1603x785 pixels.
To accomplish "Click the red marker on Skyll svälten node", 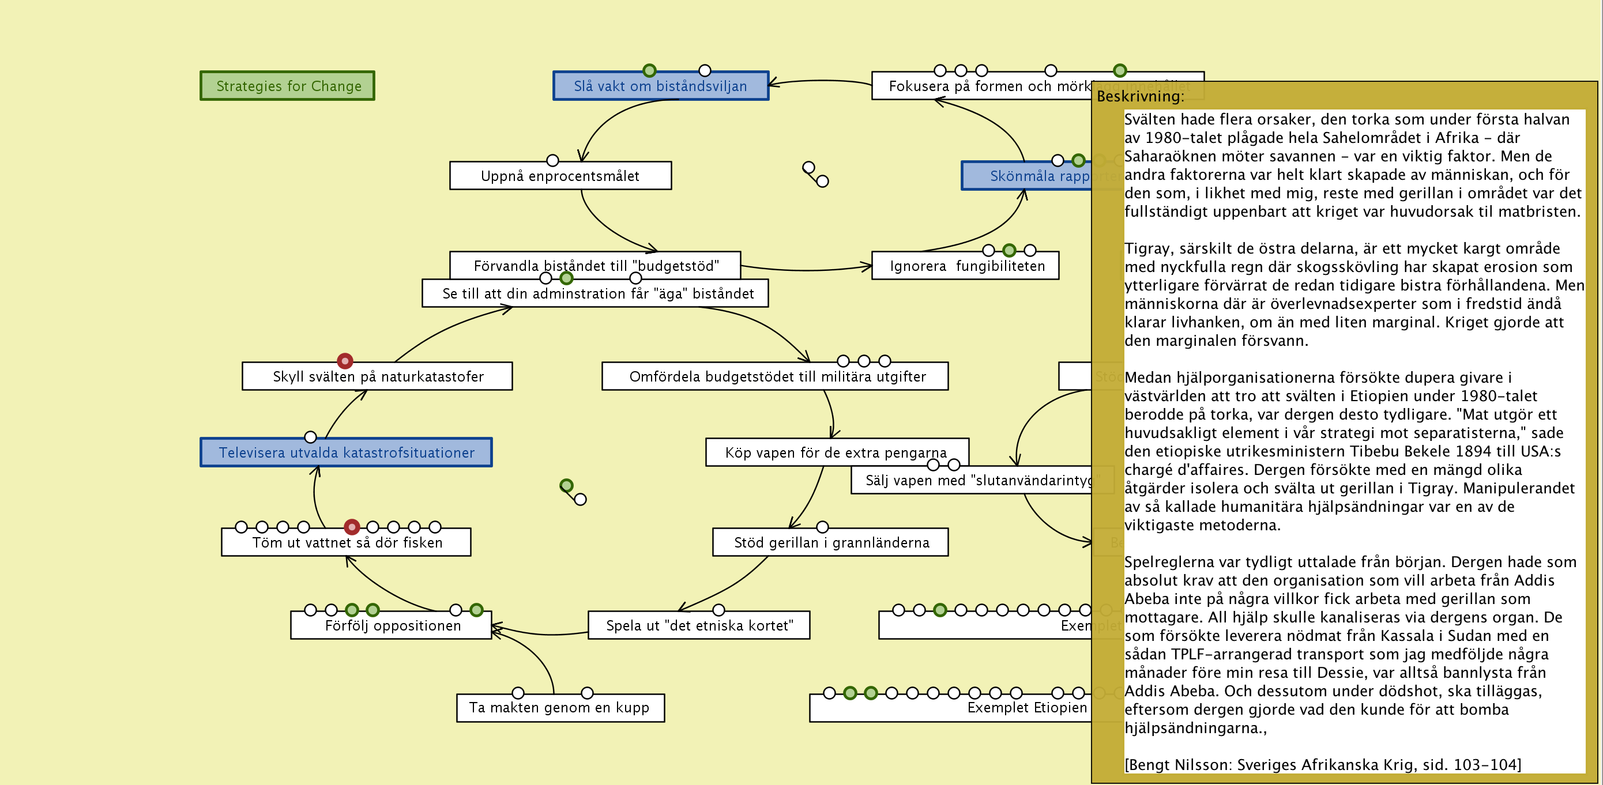I will click(x=345, y=361).
